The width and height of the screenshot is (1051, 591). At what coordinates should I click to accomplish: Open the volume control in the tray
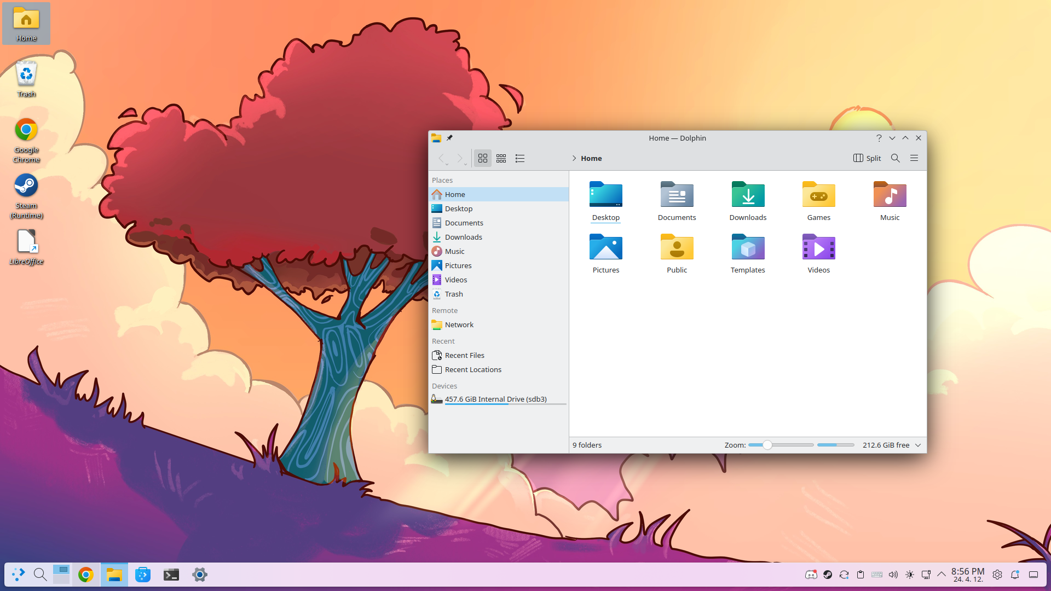[x=893, y=575]
